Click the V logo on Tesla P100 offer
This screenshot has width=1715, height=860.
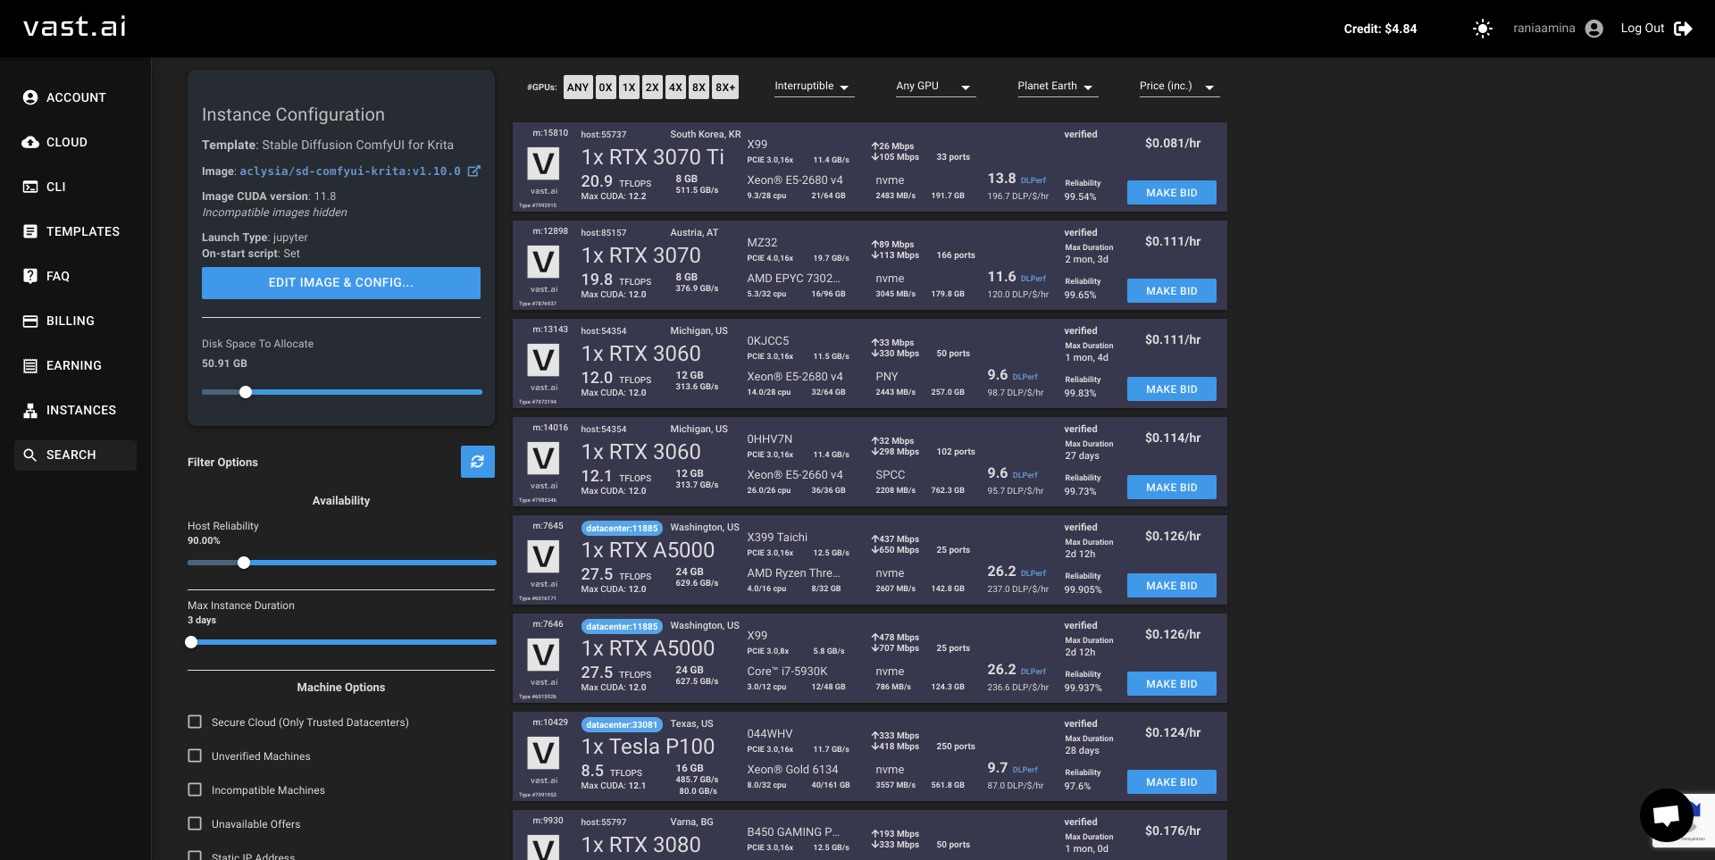(544, 754)
